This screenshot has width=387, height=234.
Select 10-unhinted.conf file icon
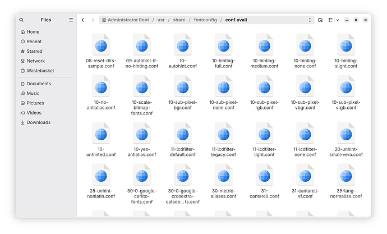coord(101,134)
